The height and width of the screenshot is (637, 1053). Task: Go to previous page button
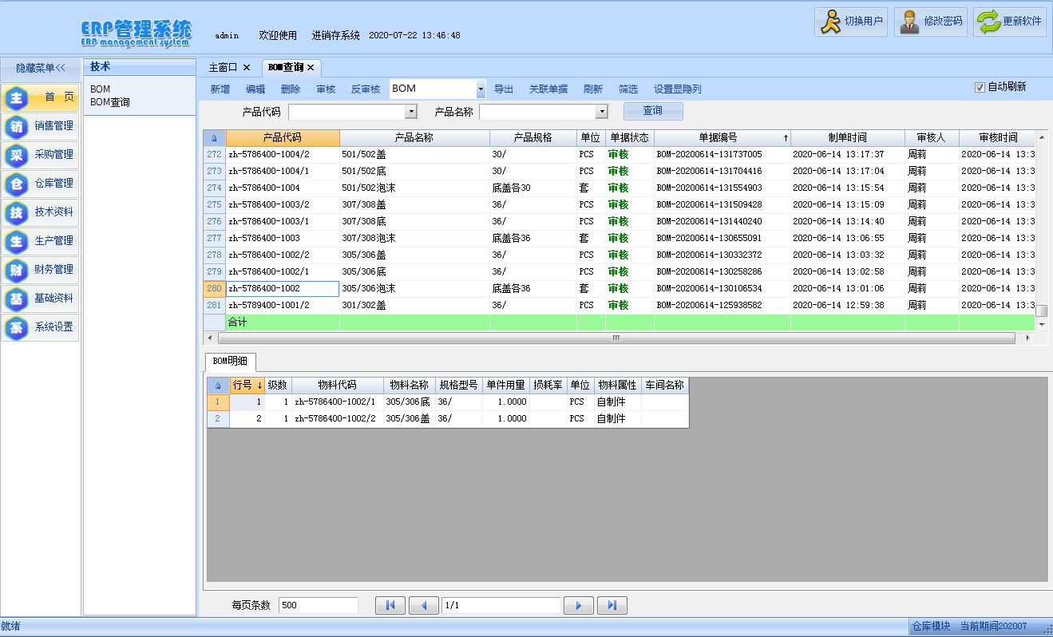[424, 605]
